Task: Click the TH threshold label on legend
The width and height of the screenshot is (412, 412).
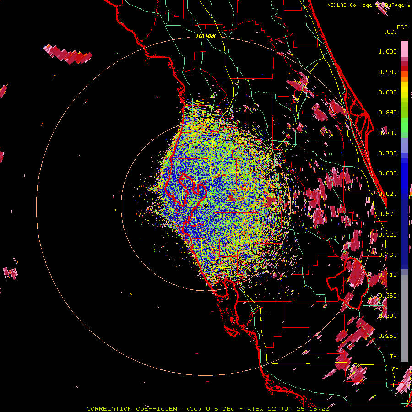Action: click(393, 357)
